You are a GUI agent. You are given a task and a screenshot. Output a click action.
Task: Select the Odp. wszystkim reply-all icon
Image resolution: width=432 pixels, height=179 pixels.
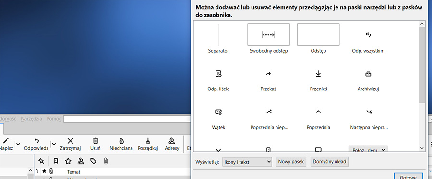point(368,34)
